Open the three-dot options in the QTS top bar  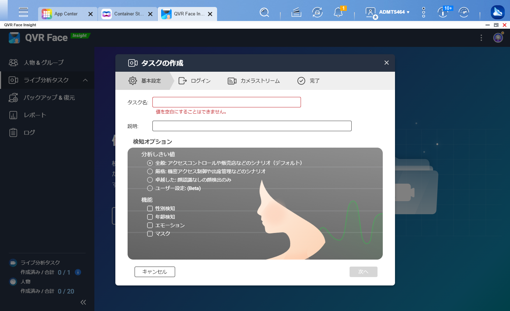pyautogui.click(x=424, y=12)
